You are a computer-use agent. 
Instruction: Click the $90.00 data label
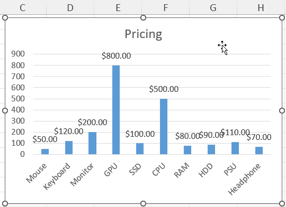point(211,135)
